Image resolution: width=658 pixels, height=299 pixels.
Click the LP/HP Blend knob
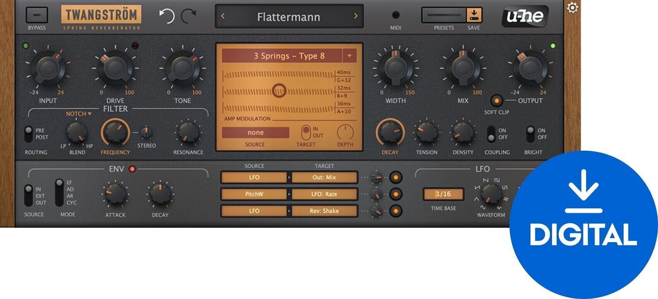tap(77, 133)
